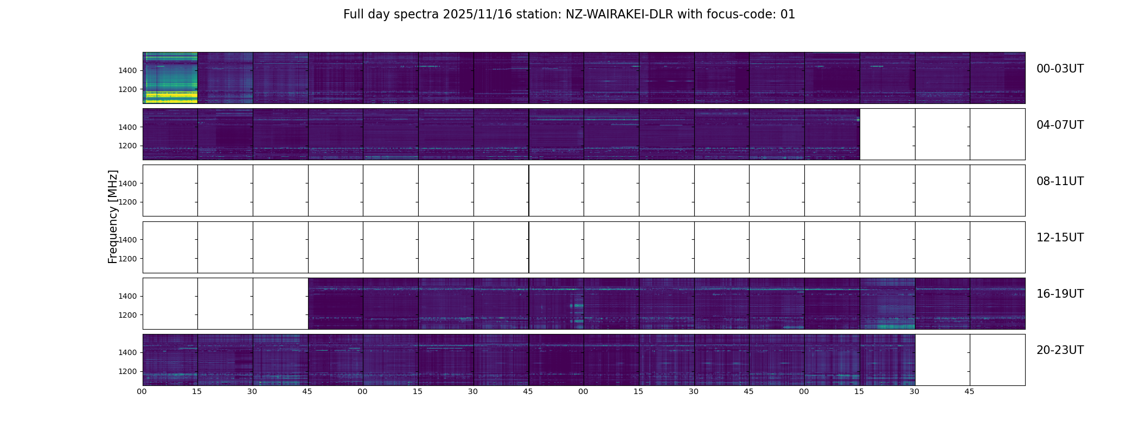
Task: Click the 1200 tick label in the 00-03UT row
Action: click(x=128, y=89)
